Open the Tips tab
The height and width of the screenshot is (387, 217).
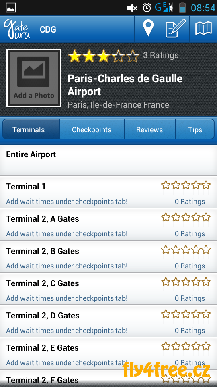tap(195, 129)
